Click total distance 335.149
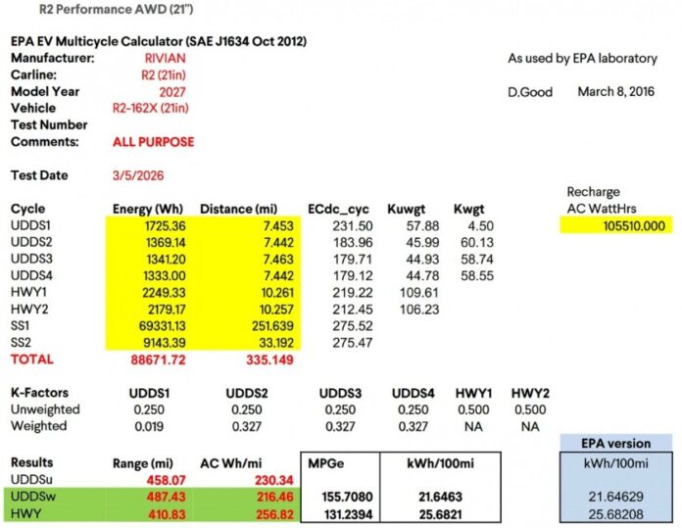682x528 pixels. pos(269,360)
